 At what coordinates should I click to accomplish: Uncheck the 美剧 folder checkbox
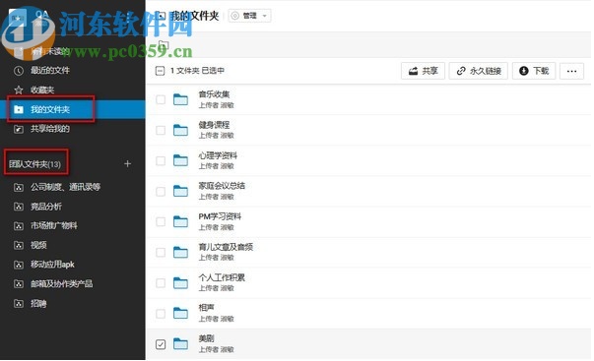(161, 344)
